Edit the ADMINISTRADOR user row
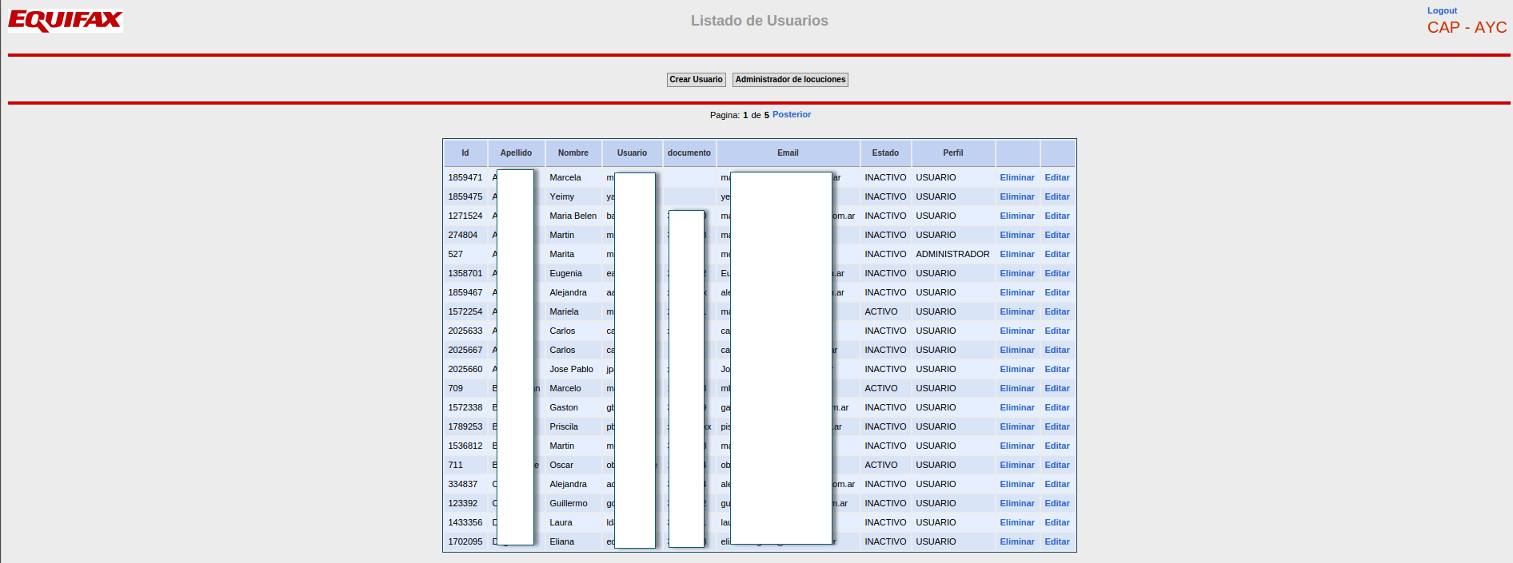Viewport: 1513px width, 563px height. click(1057, 254)
